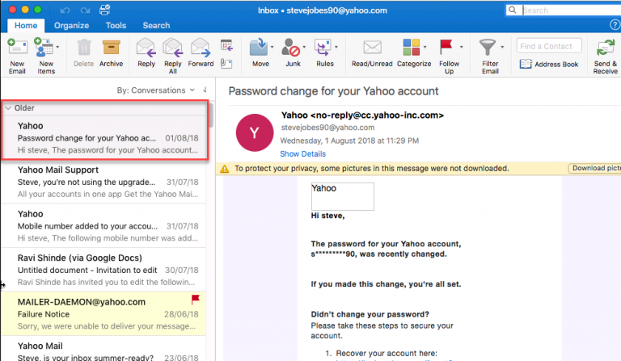The image size is (621, 361).
Task: Open the Help question mark
Action: (615, 25)
